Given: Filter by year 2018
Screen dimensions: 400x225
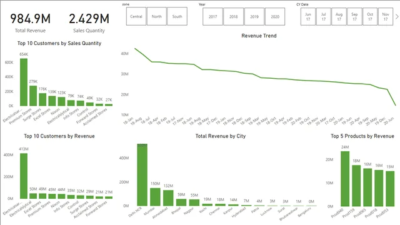Looking at the screenshot, I should pos(233,17).
